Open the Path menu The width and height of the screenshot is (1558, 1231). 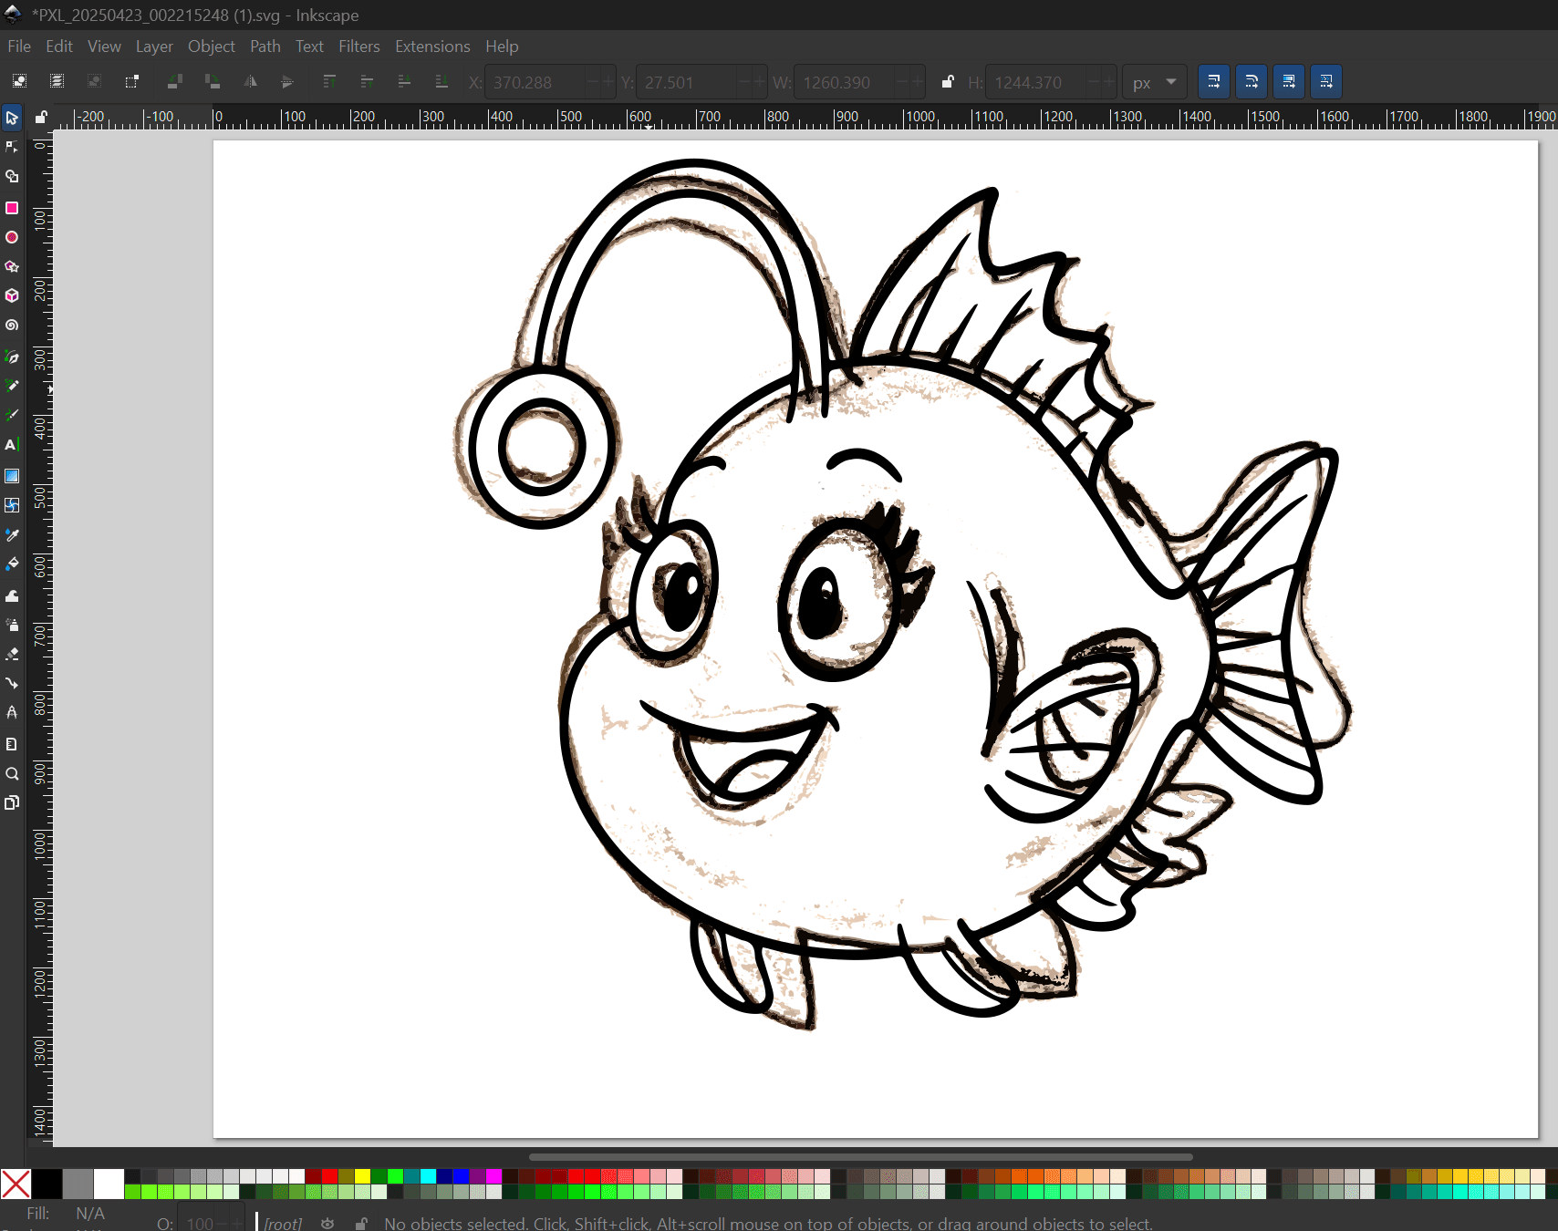(265, 47)
